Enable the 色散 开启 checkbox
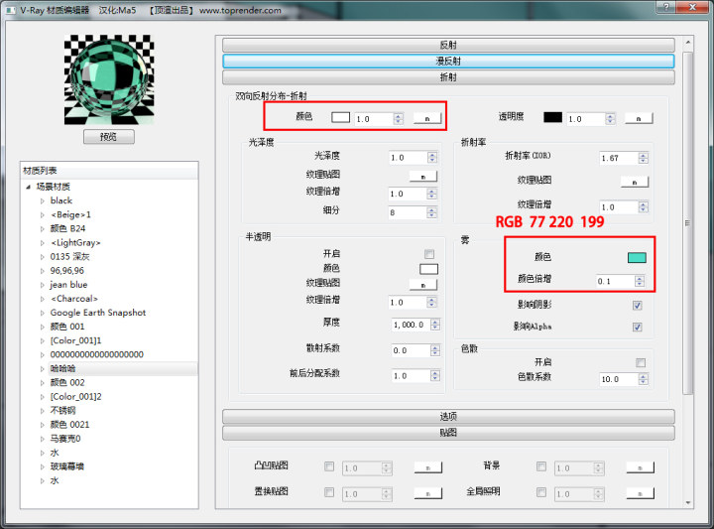This screenshot has width=714, height=529. pos(641,362)
